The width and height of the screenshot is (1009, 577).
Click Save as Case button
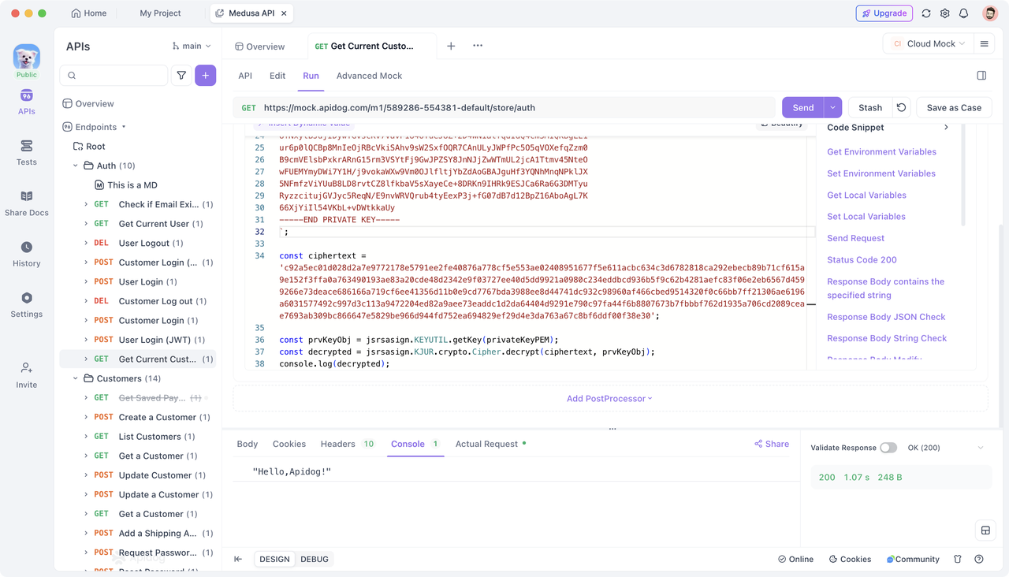954,107
